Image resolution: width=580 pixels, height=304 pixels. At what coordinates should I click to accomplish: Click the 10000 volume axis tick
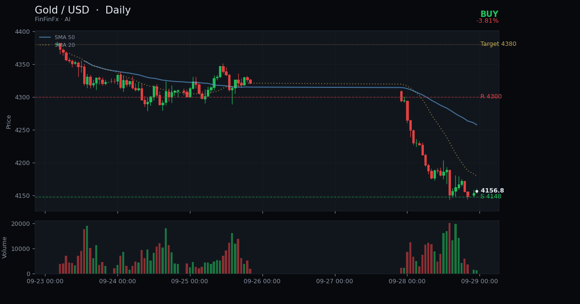pos(20,249)
